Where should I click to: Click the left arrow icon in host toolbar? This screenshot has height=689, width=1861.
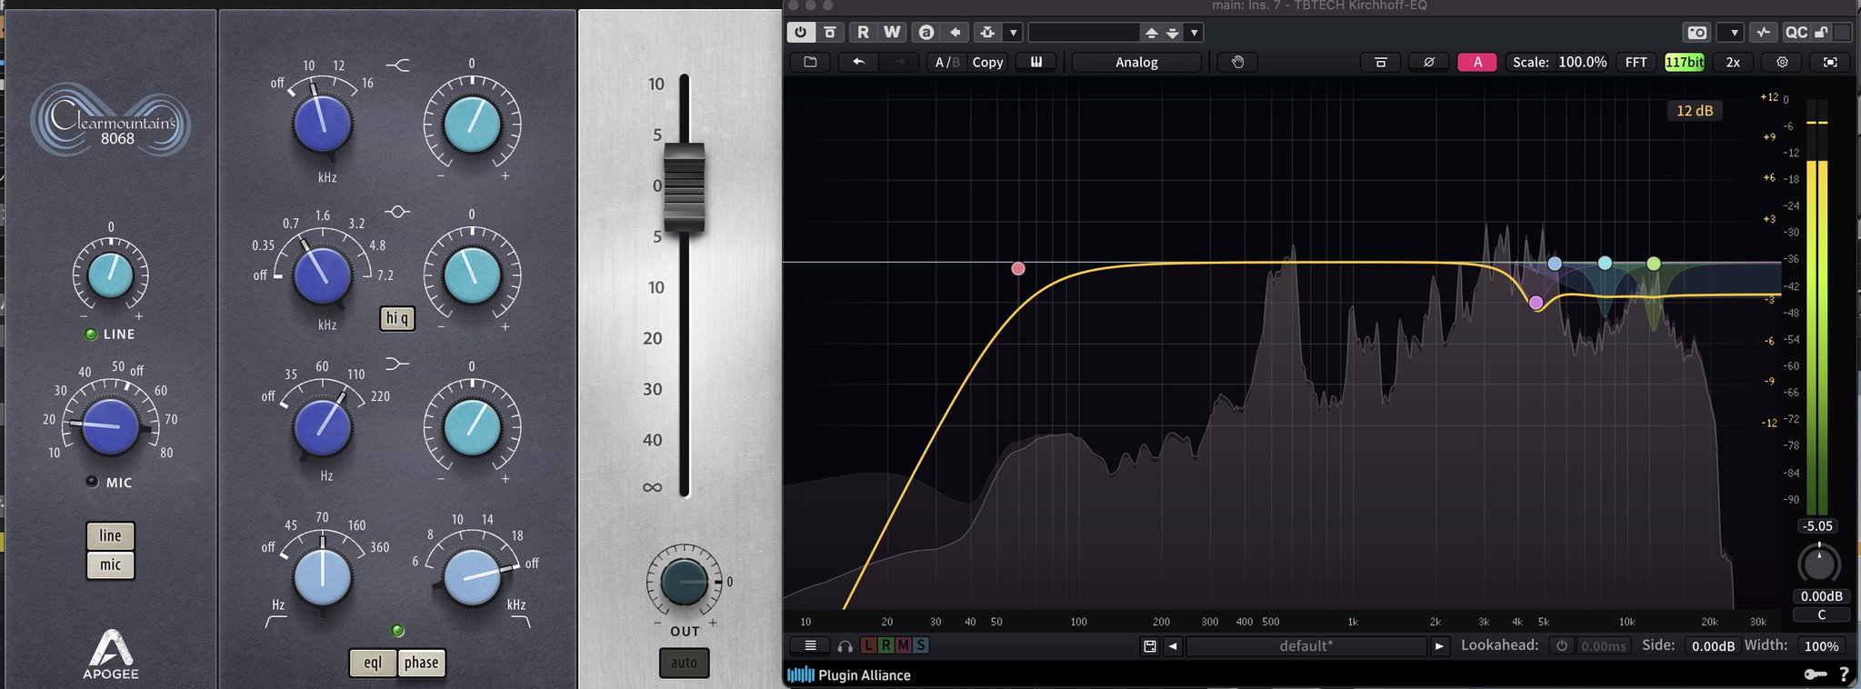pos(955,32)
